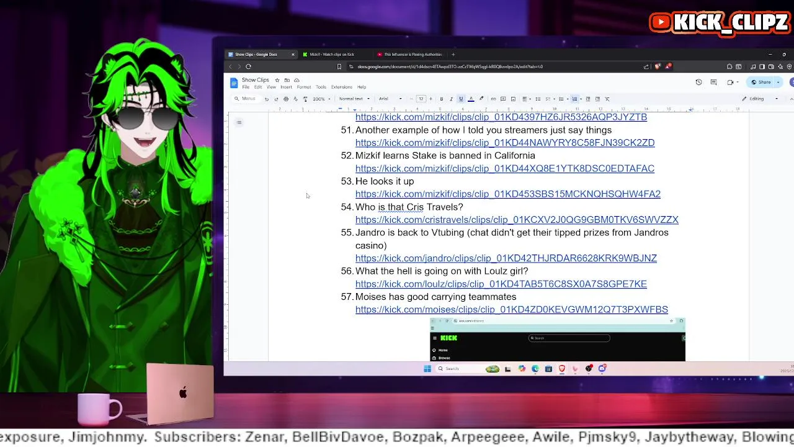Open the 200% zoom dropdown
The width and height of the screenshot is (794, 447).
(321, 99)
